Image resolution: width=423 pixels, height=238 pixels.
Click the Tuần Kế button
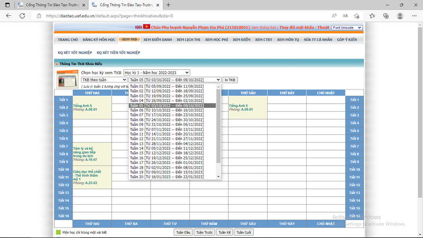coord(224,232)
